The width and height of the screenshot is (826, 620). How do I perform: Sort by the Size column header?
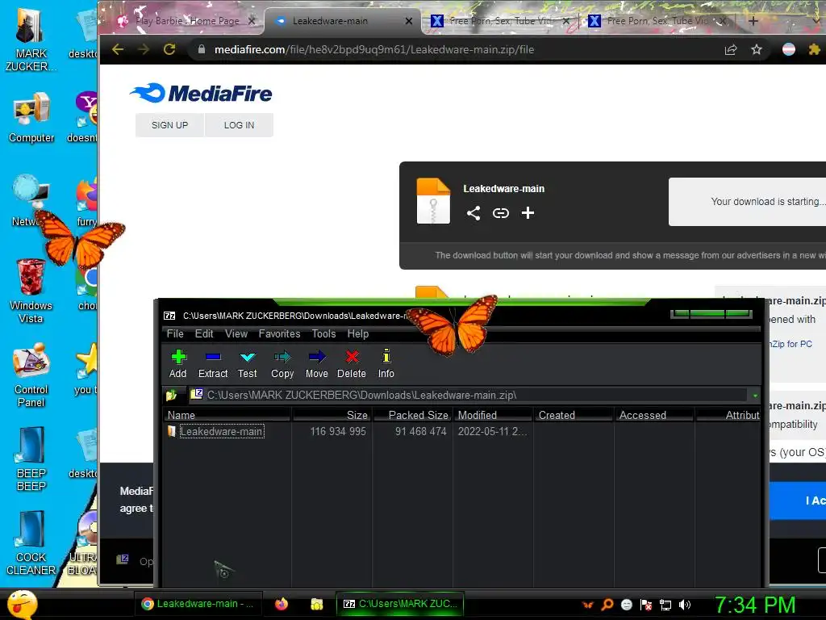click(x=332, y=415)
